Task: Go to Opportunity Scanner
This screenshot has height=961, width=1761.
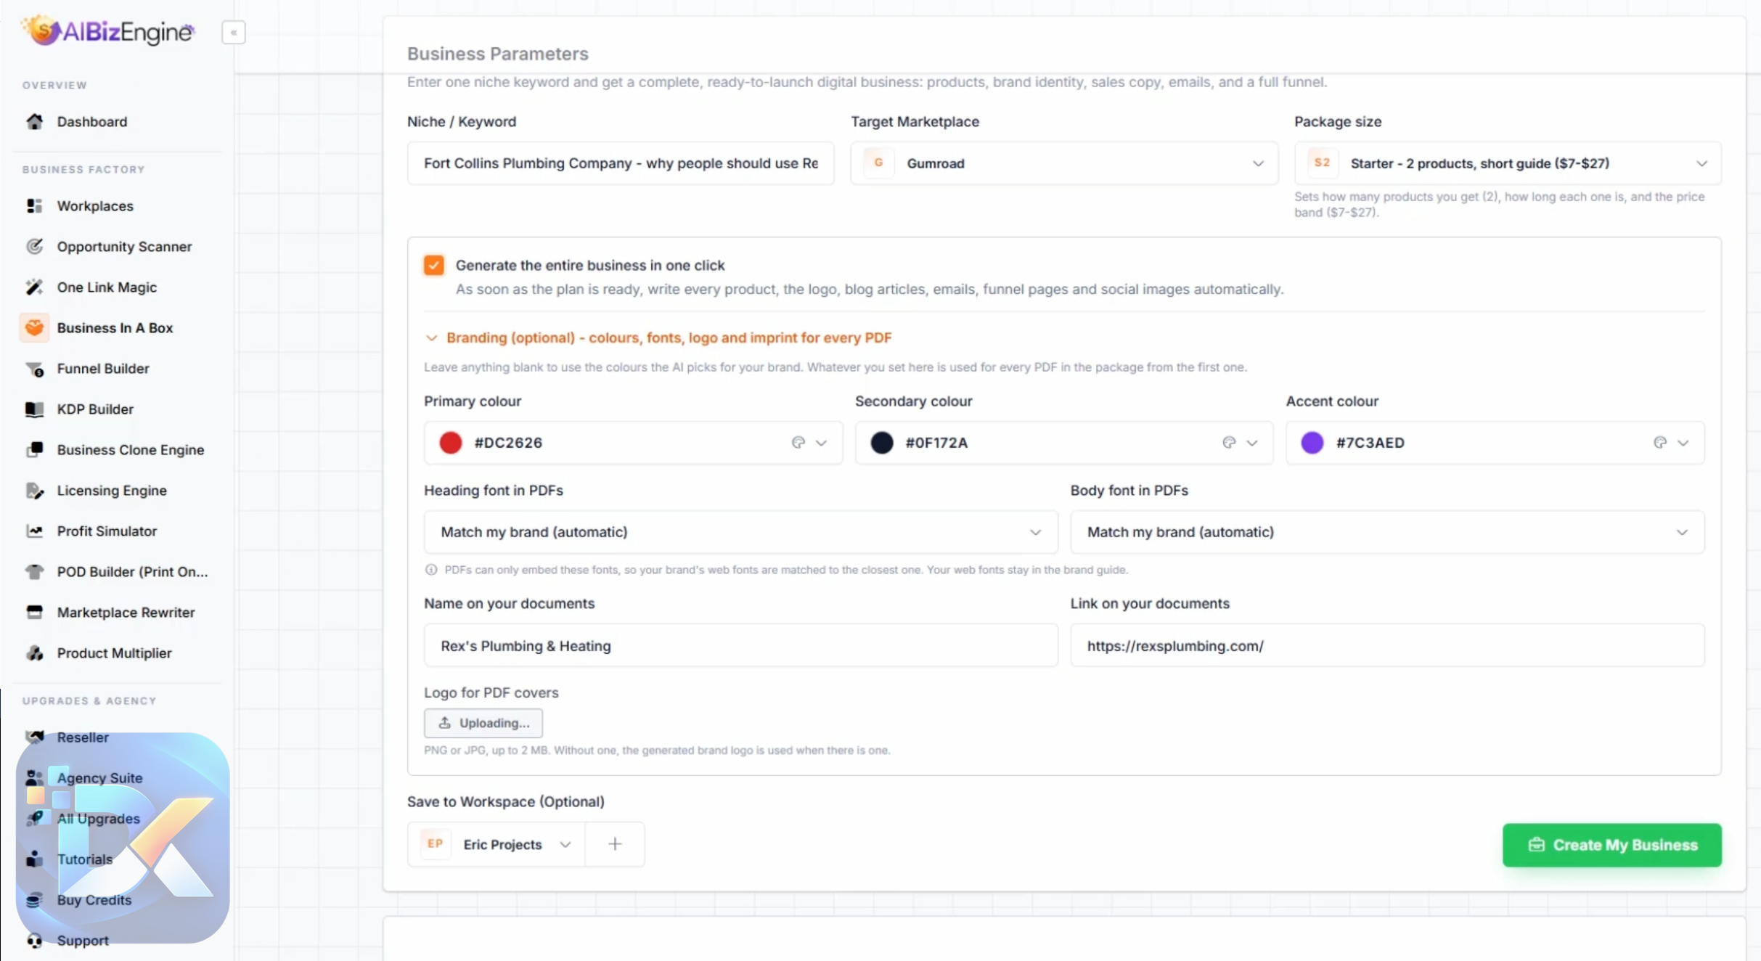Action: tap(124, 247)
